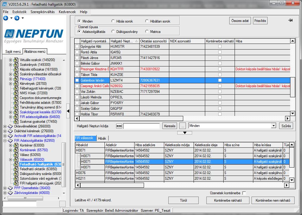The height and width of the screenshot is (215, 302).
Task: Open the Eszközök menu
Action: (20, 12)
